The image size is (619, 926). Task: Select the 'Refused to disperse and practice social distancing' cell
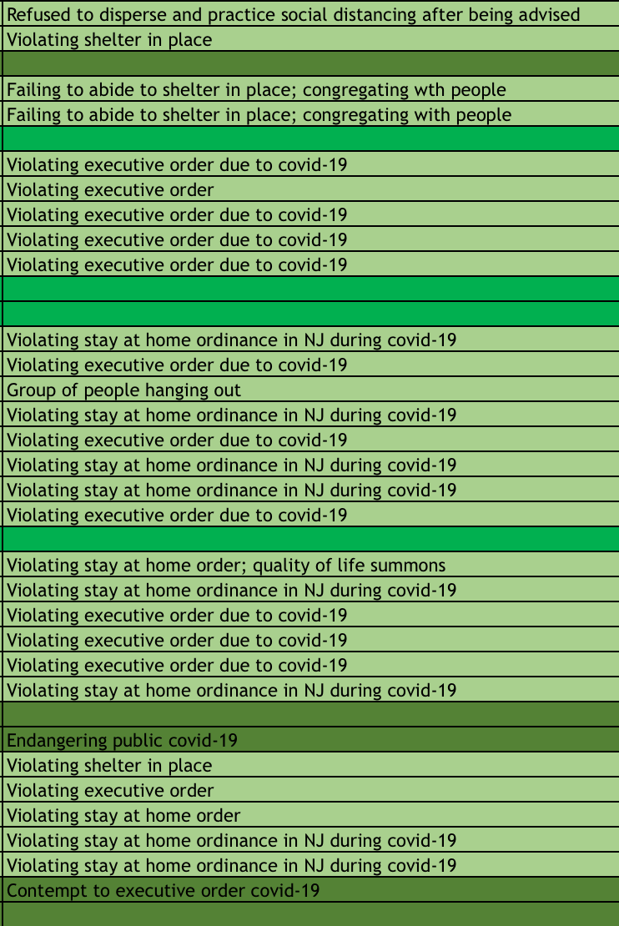pyautogui.click(x=310, y=13)
